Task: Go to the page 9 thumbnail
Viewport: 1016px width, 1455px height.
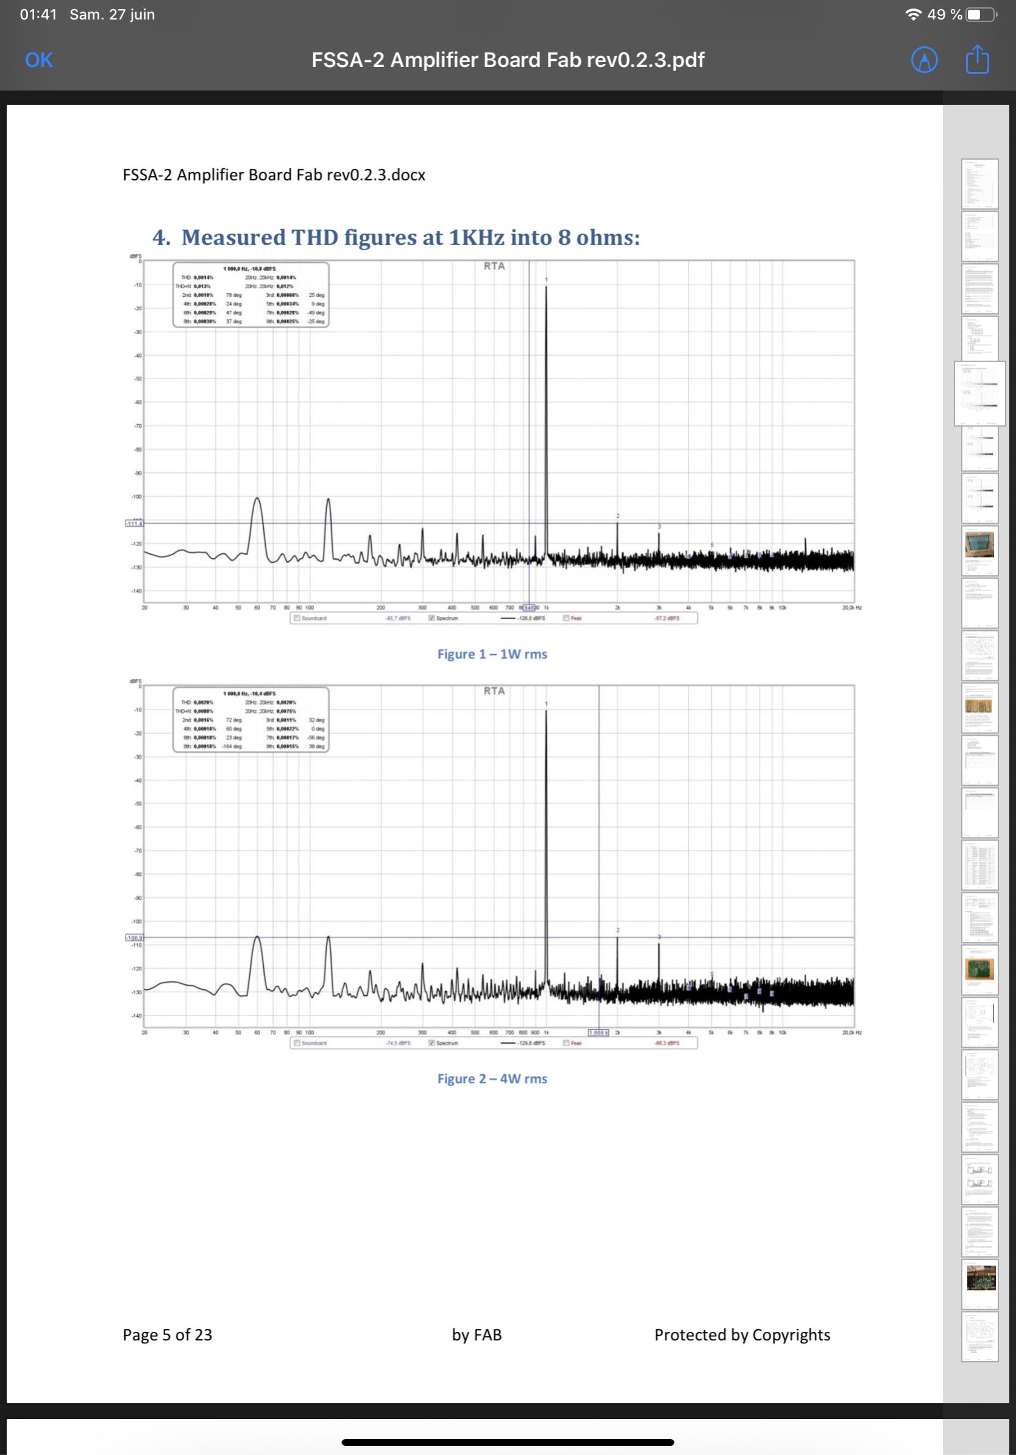Action: (980, 603)
